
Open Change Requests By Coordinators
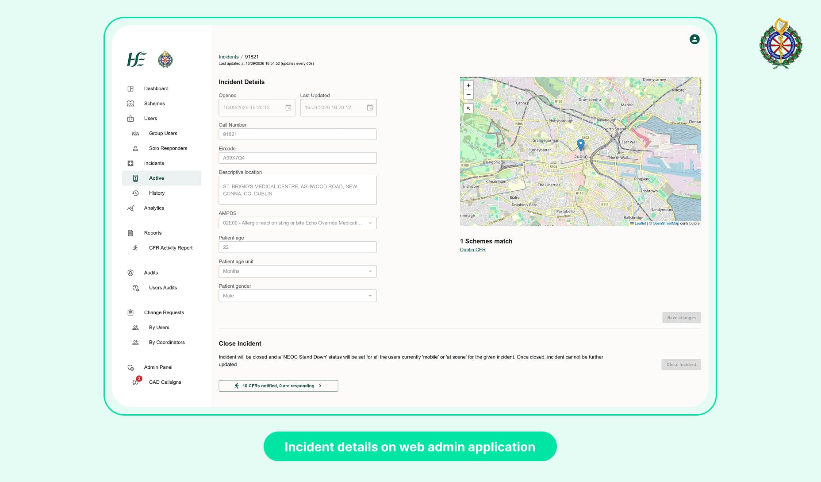pyautogui.click(x=167, y=343)
